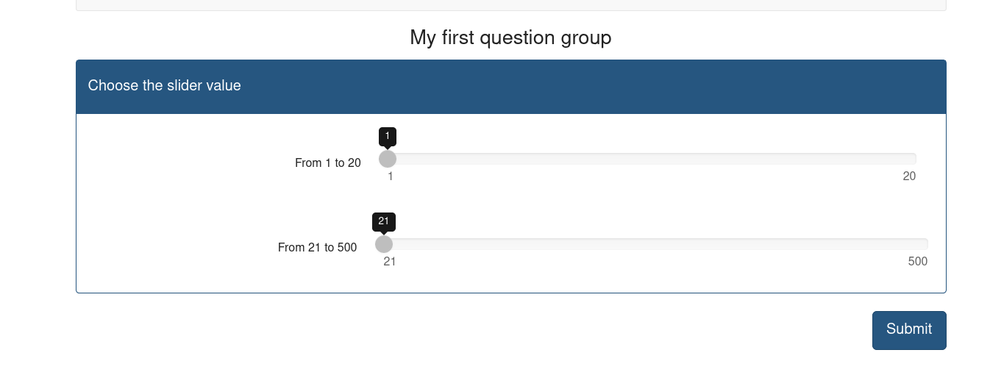
Task: Select the 'From 21 to 500' label text
Action: tap(317, 248)
